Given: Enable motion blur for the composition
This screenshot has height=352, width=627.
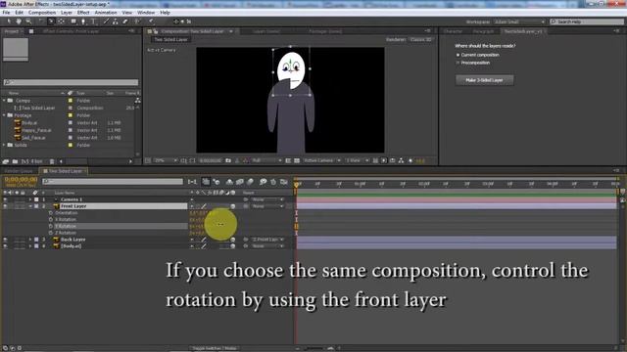Looking at the screenshot, I should click(251, 182).
